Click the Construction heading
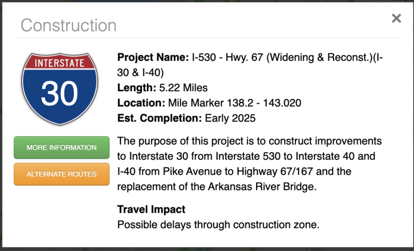 click(68, 25)
